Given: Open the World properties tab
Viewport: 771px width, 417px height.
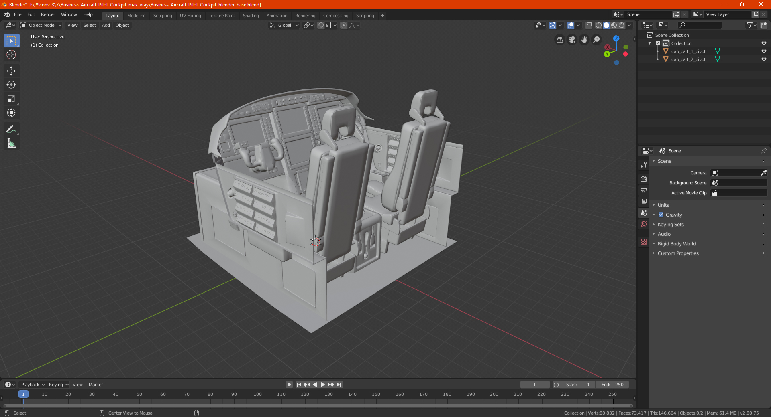Looking at the screenshot, I should coord(644,224).
